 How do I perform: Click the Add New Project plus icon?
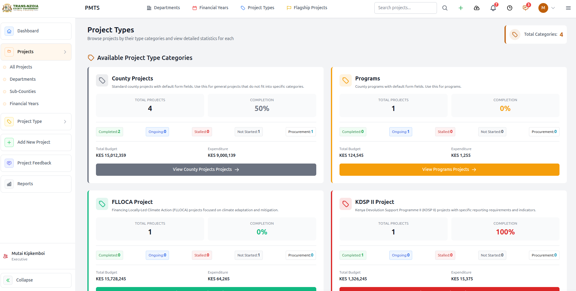click(9, 142)
